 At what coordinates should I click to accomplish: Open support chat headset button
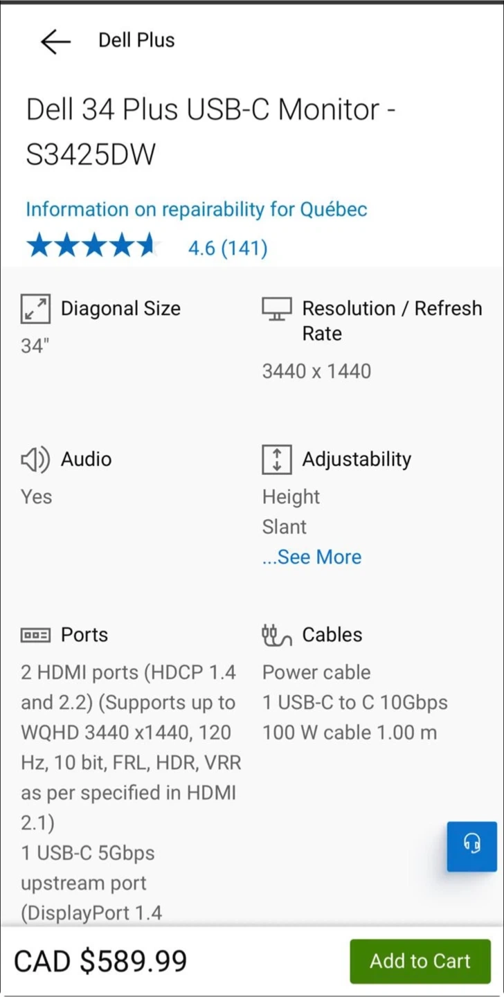click(x=471, y=845)
